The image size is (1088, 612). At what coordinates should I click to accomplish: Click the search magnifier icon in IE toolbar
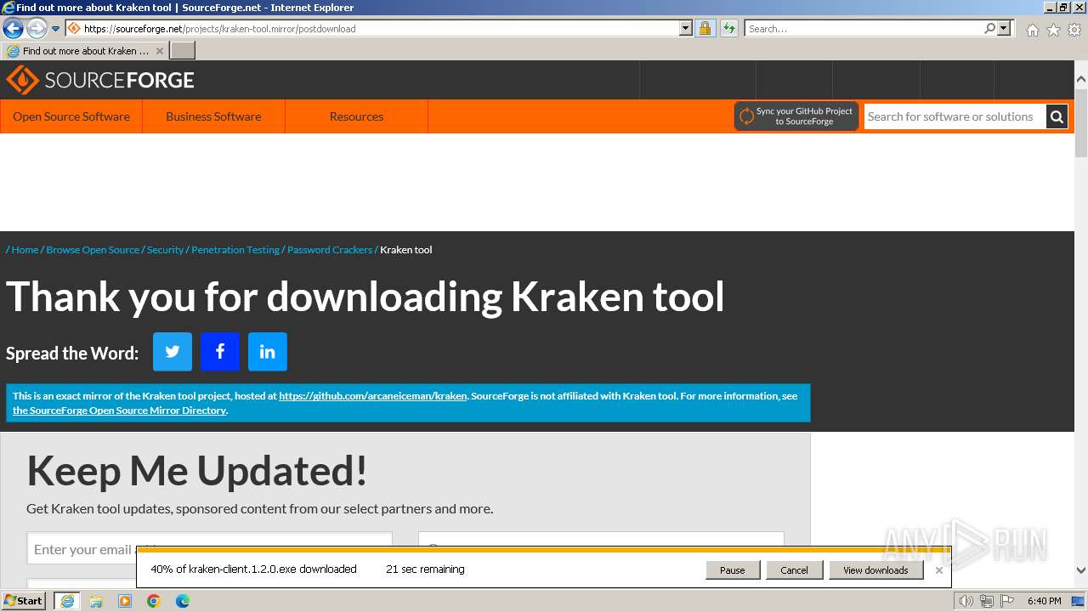pos(989,28)
